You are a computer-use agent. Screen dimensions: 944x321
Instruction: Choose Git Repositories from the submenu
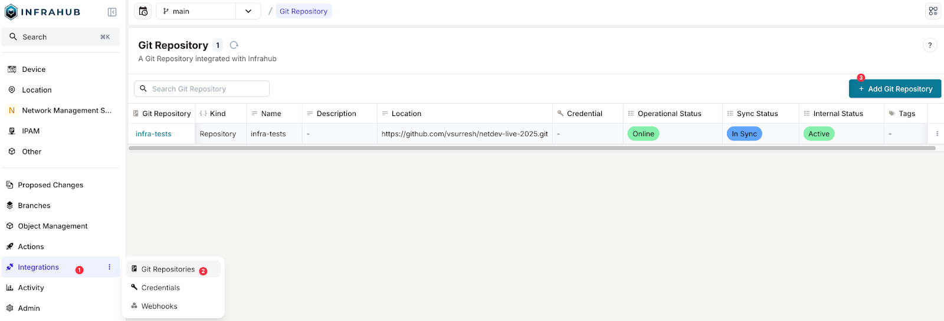pyautogui.click(x=173, y=269)
